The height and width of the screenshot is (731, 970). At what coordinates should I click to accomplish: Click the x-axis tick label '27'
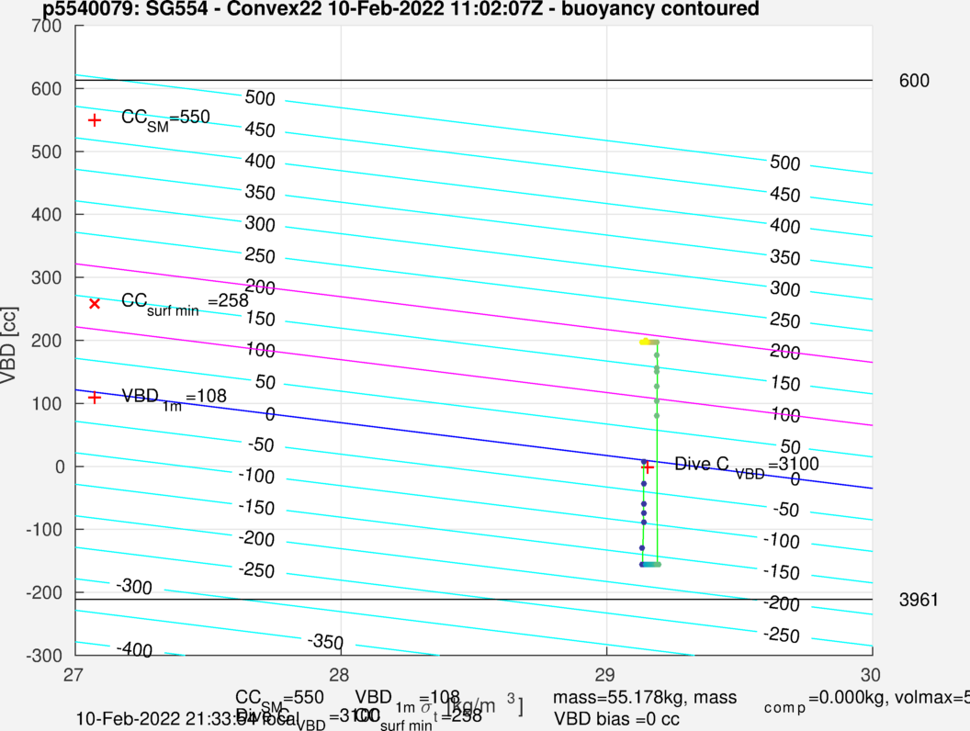[73, 675]
